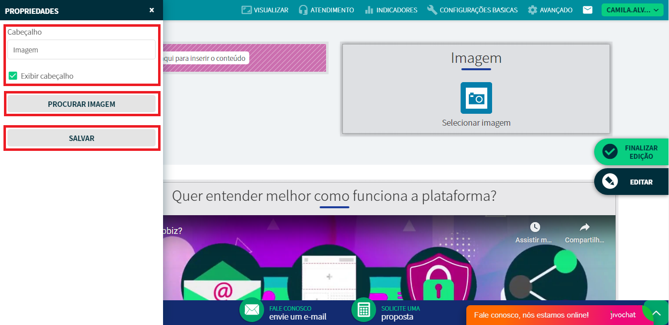Open the mail envelope icon in top bar
Viewport: 669px width, 325px height.
587,10
